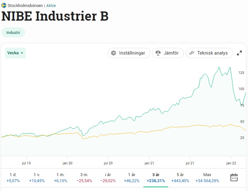
Task: Follow the Aktie breadcrumb link
Action: point(51,5)
